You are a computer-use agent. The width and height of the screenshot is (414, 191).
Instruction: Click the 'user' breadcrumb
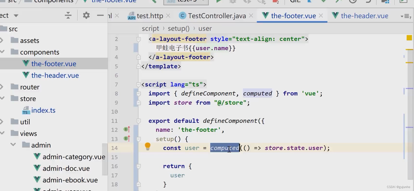click(205, 28)
